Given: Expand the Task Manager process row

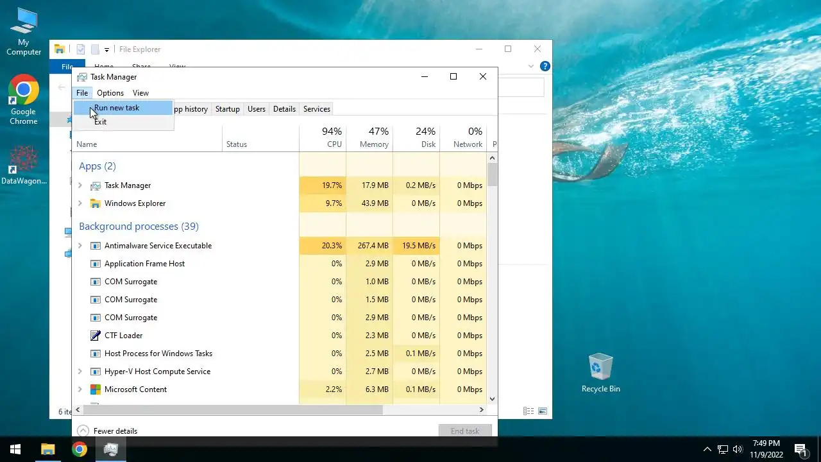Looking at the screenshot, I should coord(80,185).
